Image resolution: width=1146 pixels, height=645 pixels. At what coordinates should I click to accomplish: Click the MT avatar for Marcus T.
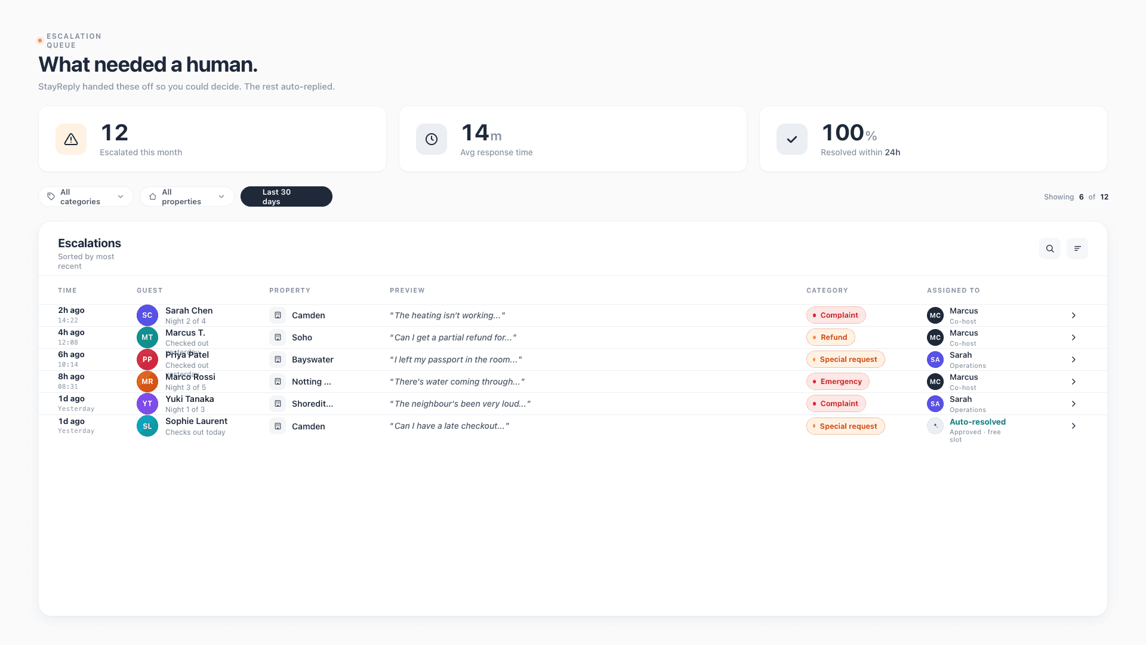tap(147, 337)
